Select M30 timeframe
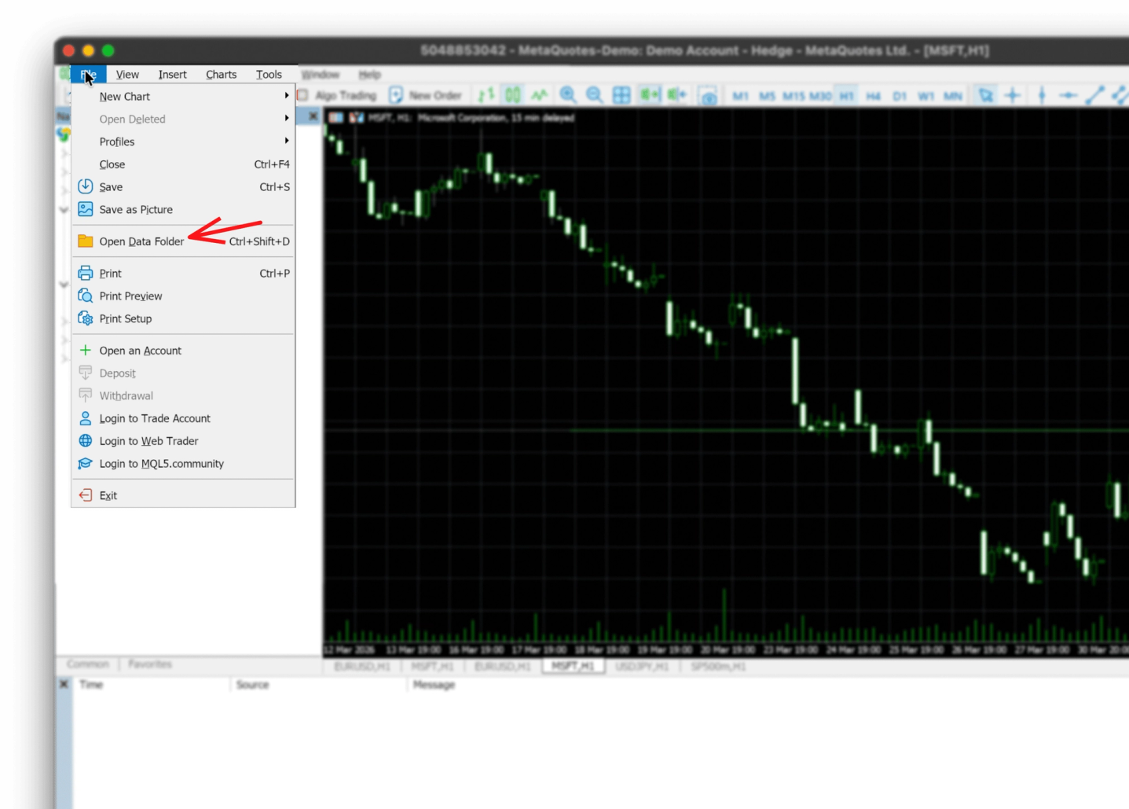 (820, 96)
